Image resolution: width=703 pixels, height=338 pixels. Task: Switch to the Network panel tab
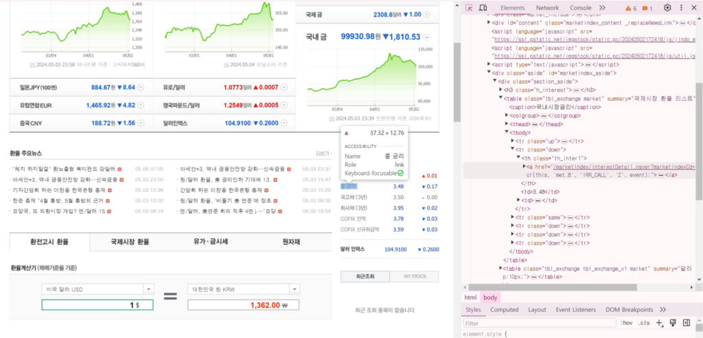tap(547, 8)
